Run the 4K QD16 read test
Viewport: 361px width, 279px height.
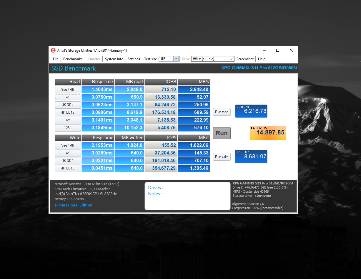[68, 112]
